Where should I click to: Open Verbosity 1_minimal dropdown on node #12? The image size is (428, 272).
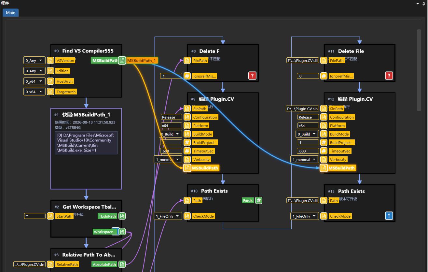[305, 159]
